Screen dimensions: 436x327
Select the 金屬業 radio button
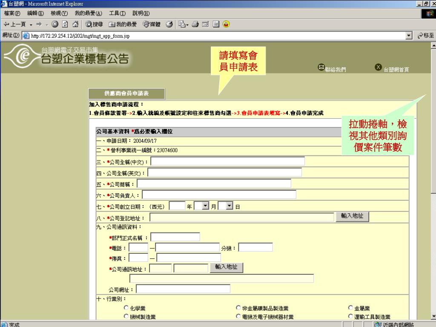click(350, 307)
